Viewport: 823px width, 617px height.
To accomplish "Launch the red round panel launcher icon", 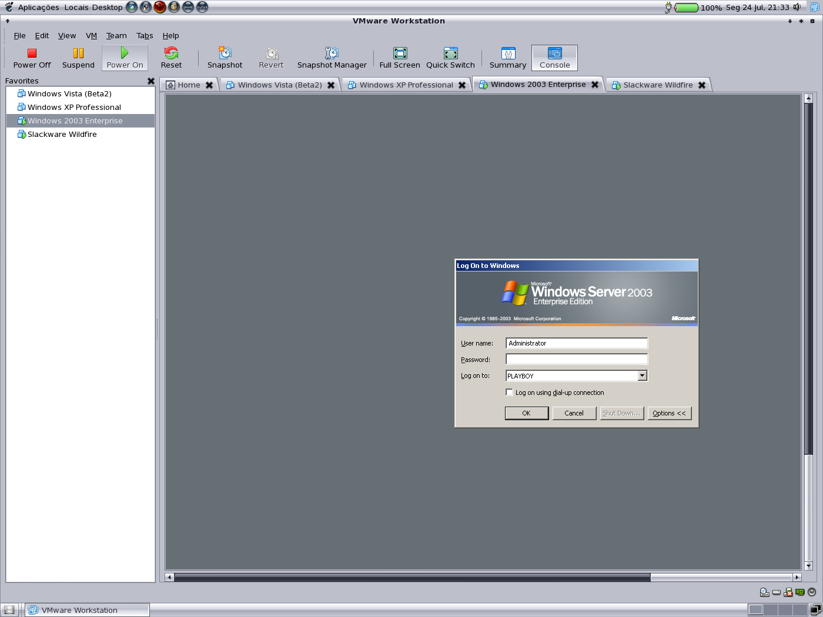I will tap(160, 7).
